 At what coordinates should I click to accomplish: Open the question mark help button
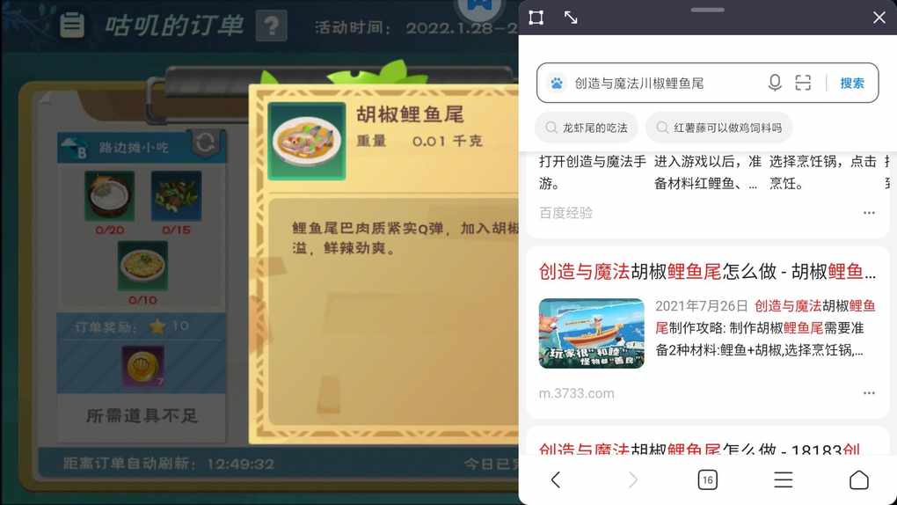(271, 26)
